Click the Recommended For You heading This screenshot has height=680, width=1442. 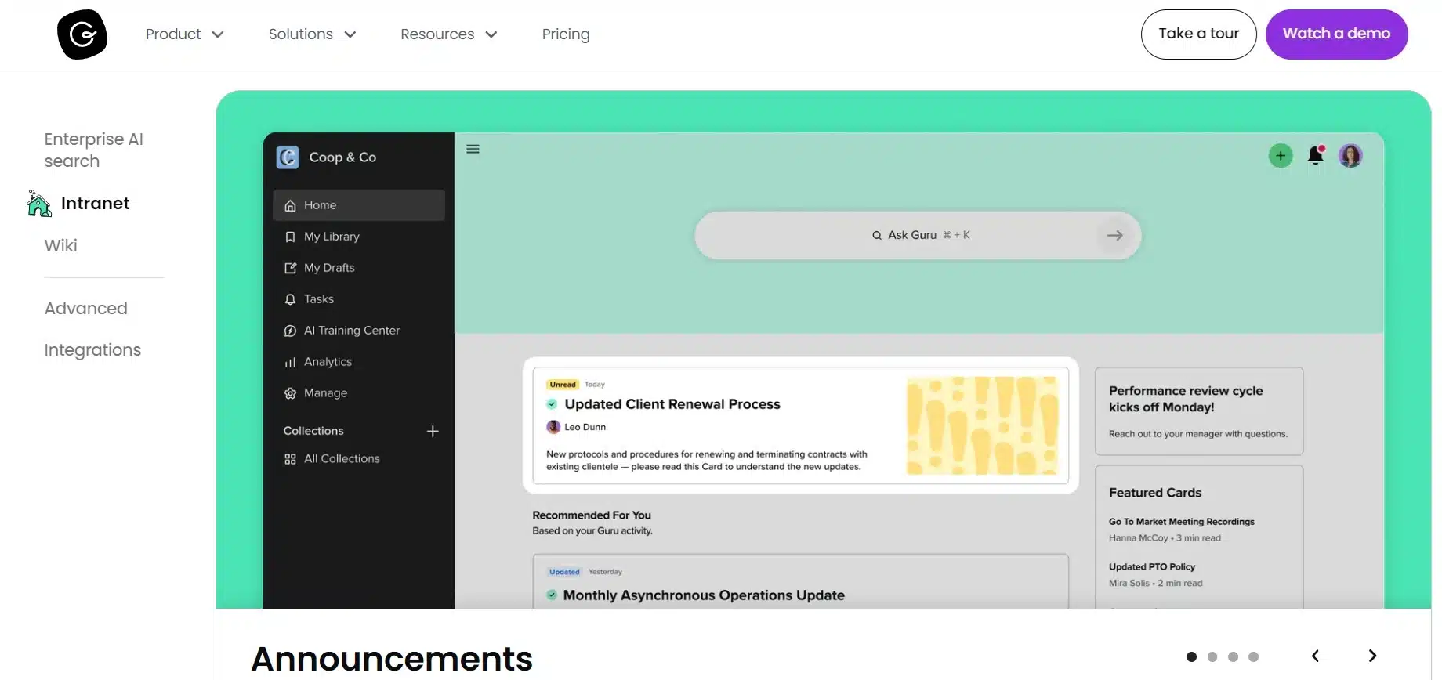(592, 515)
